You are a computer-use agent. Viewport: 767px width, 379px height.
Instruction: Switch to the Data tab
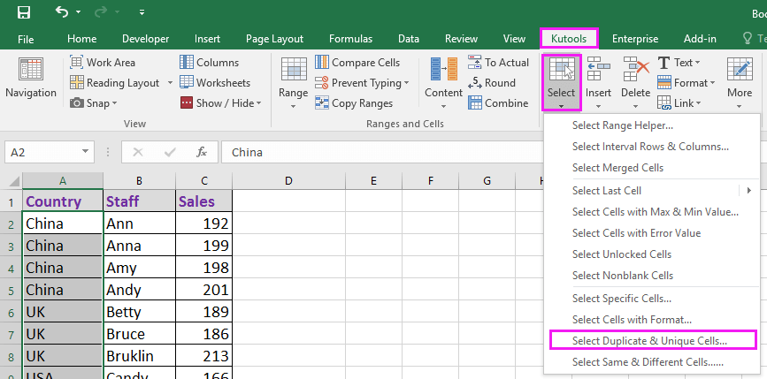point(409,39)
